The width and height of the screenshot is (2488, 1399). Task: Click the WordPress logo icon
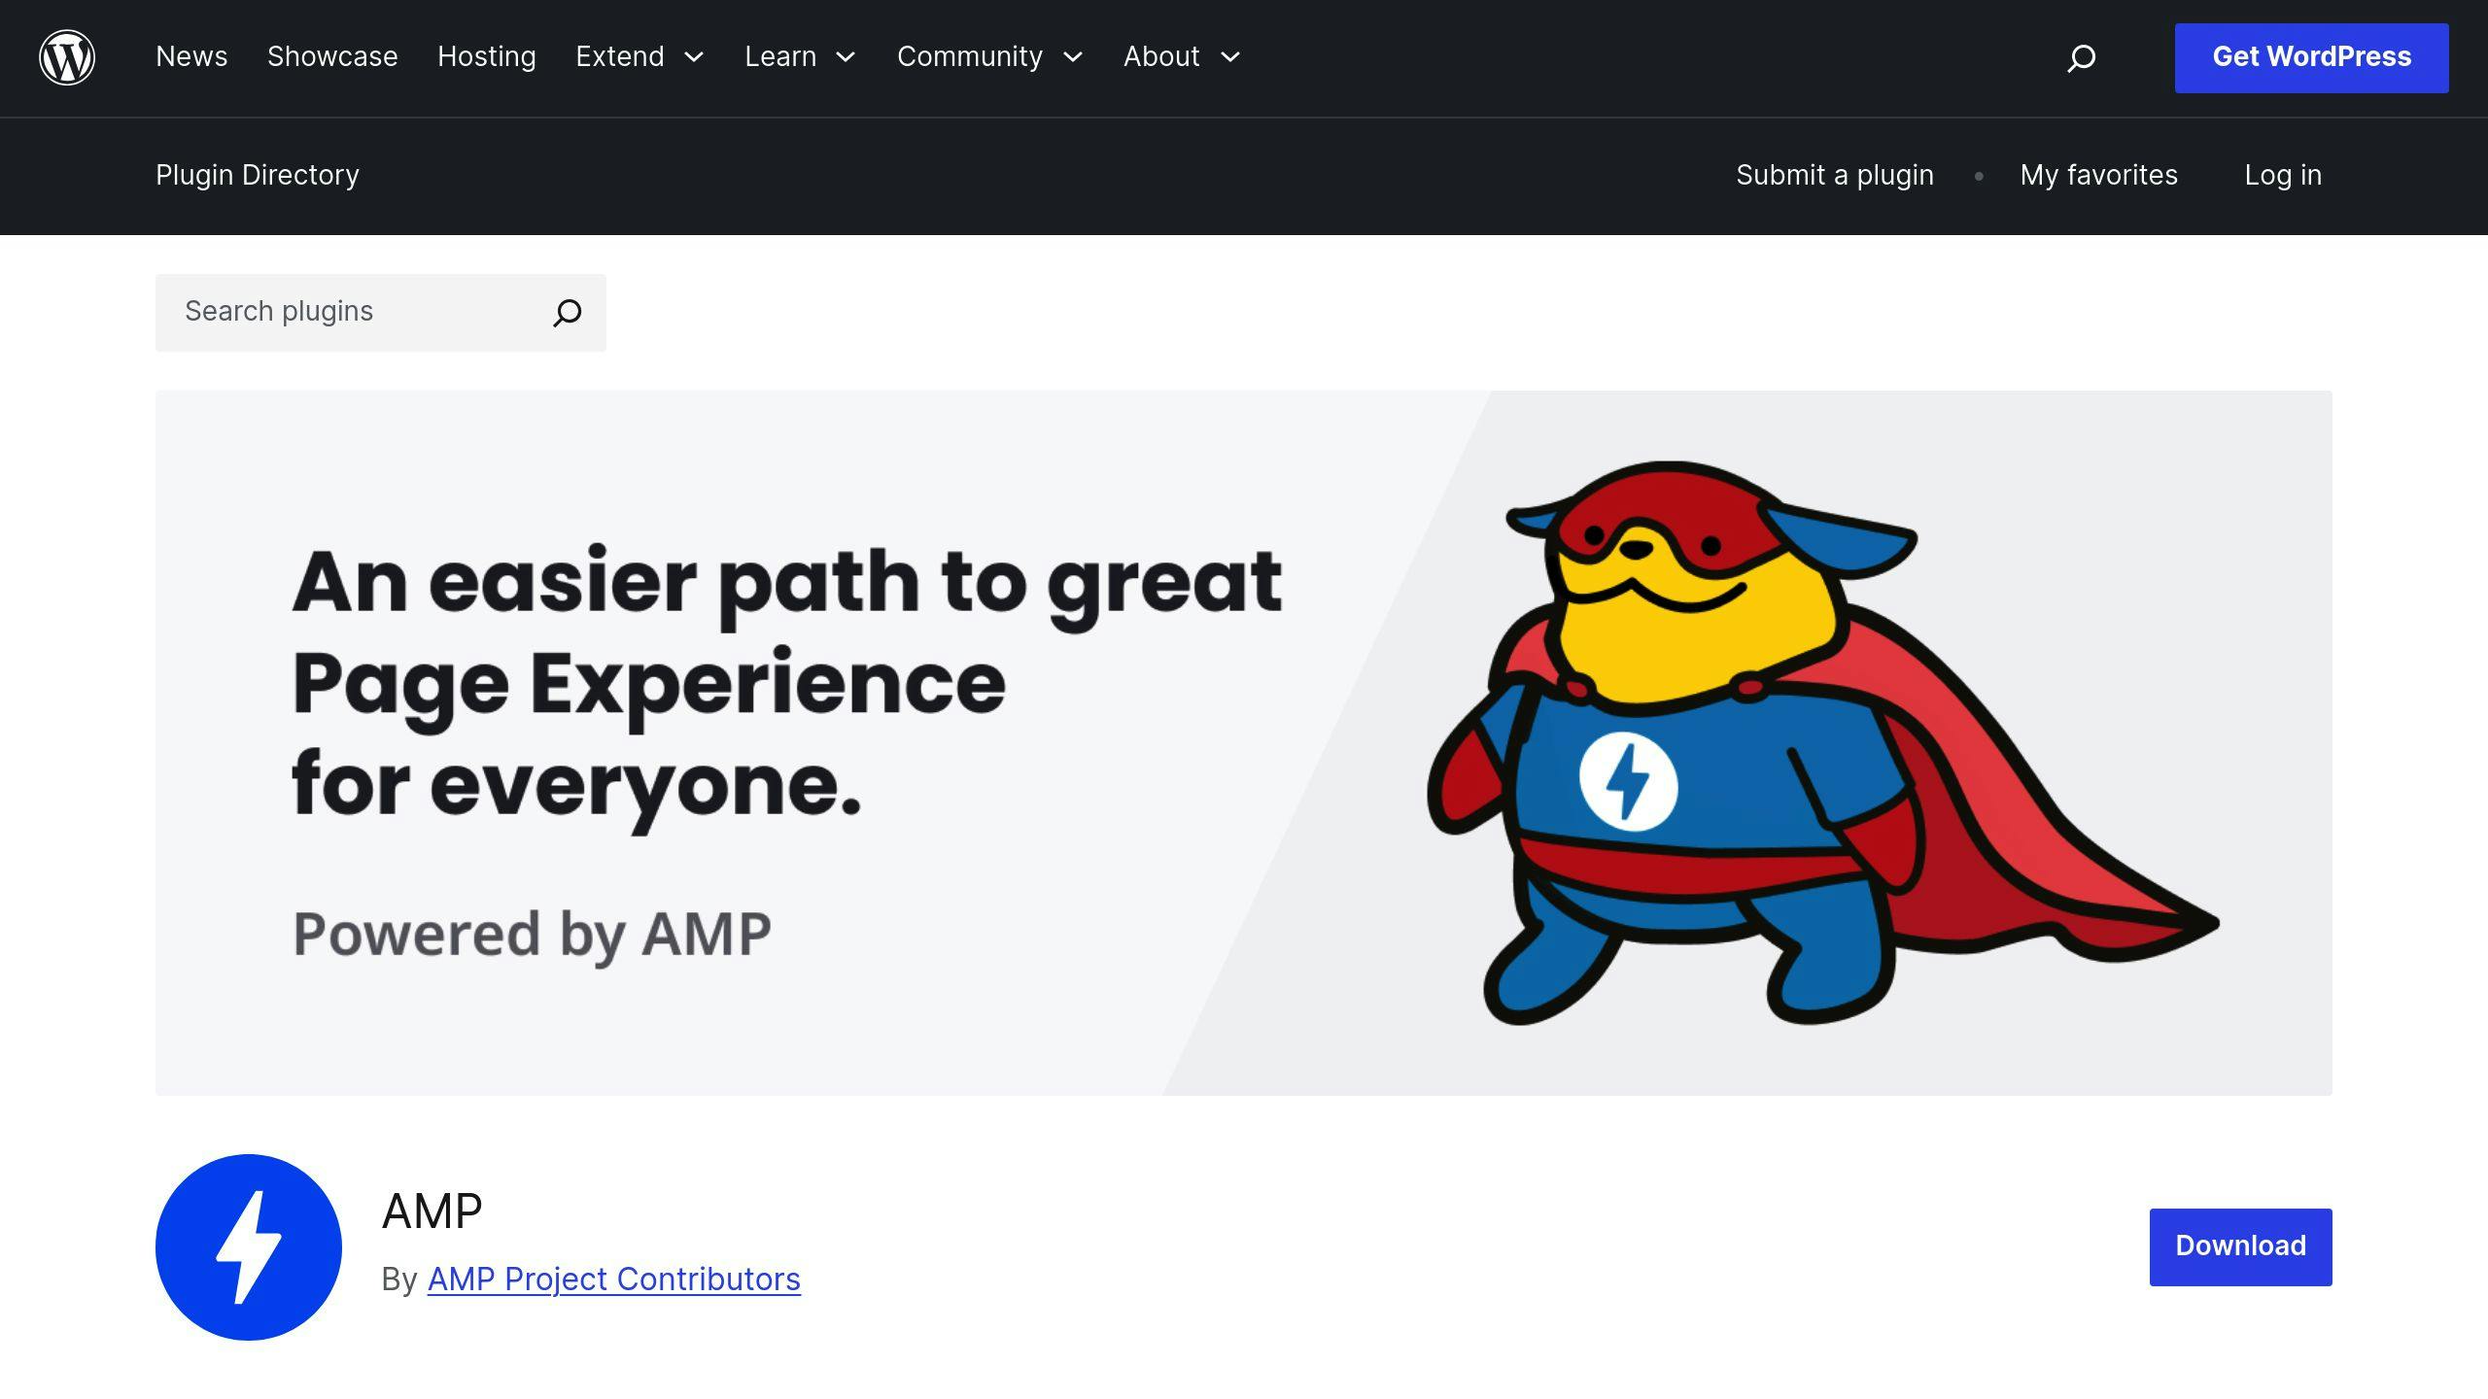coord(67,57)
